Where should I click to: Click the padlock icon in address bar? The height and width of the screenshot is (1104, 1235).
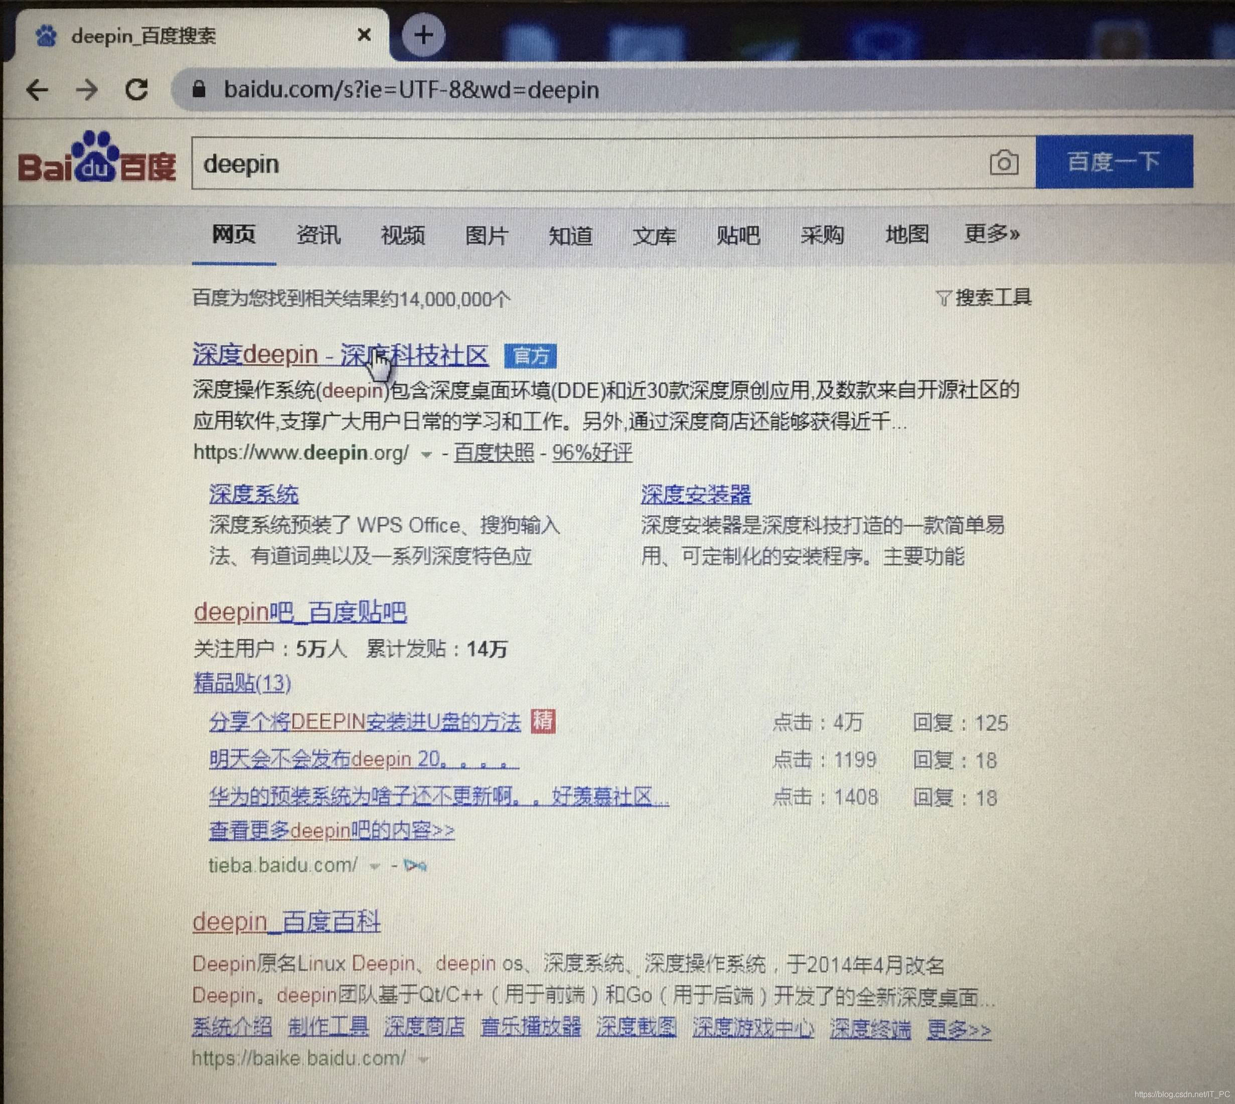point(199,90)
